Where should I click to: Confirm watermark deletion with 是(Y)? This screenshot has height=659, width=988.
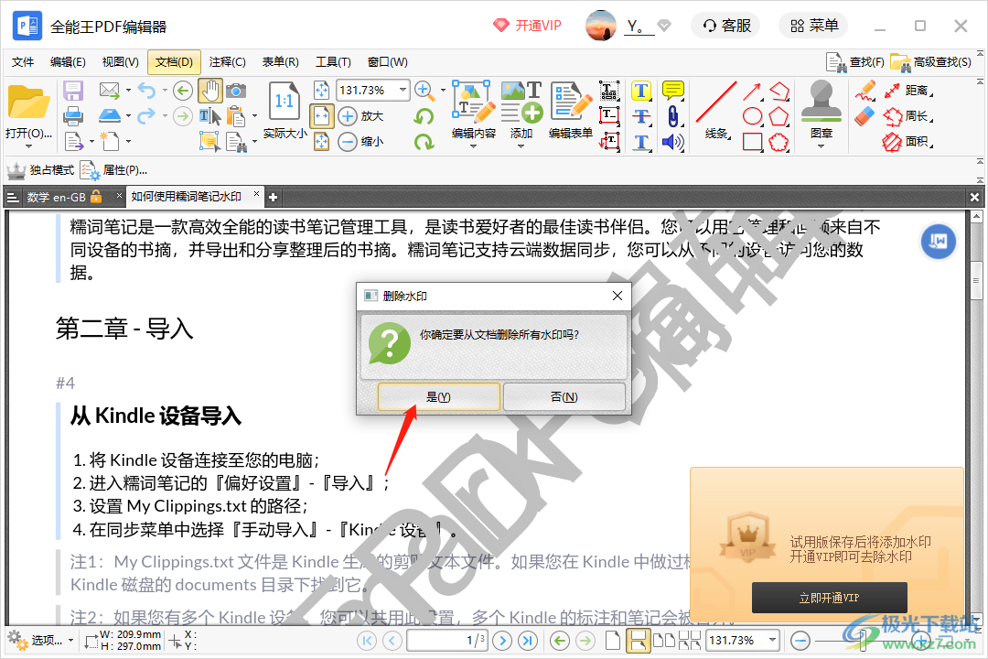pyautogui.click(x=438, y=396)
